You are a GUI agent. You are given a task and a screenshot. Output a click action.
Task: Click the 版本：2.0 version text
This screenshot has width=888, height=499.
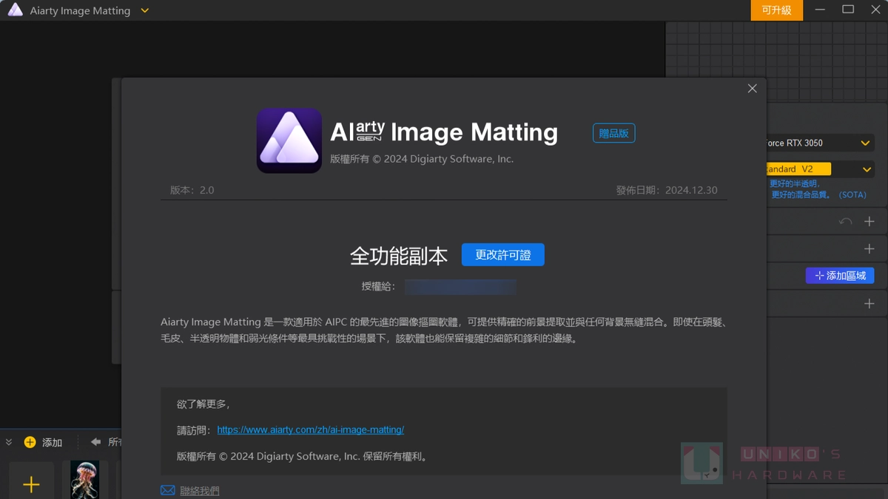[x=192, y=190]
